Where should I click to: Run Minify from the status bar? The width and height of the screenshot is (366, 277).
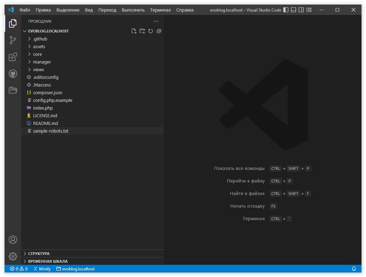point(42,269)
